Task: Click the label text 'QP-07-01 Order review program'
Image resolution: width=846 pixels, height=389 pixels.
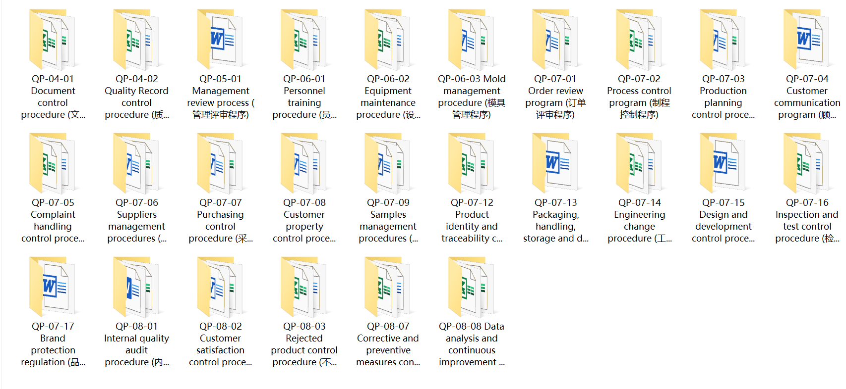Action: click(555, 97)
